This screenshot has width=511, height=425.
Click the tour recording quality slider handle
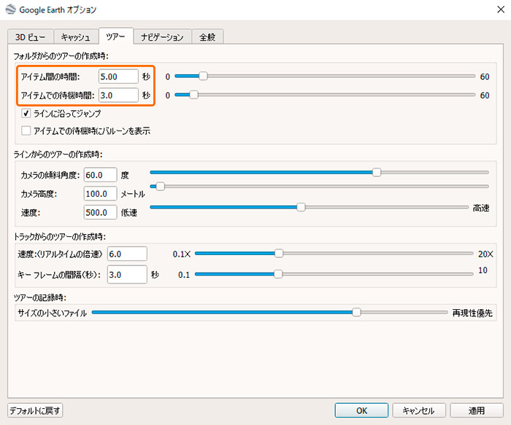point(356,313)
